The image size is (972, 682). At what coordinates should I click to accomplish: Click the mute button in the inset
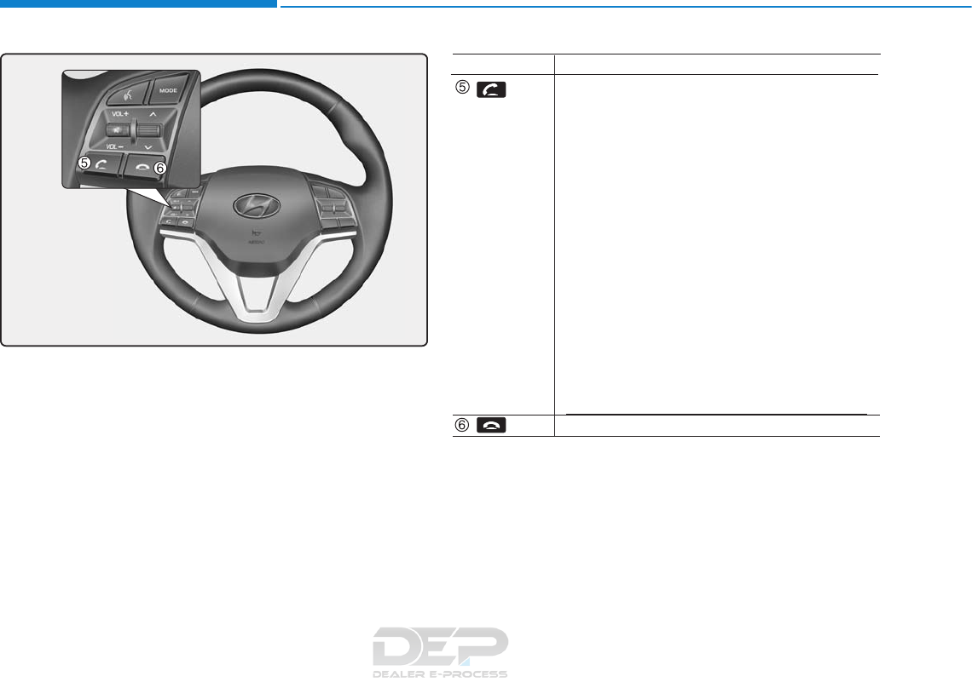point(118,130)
